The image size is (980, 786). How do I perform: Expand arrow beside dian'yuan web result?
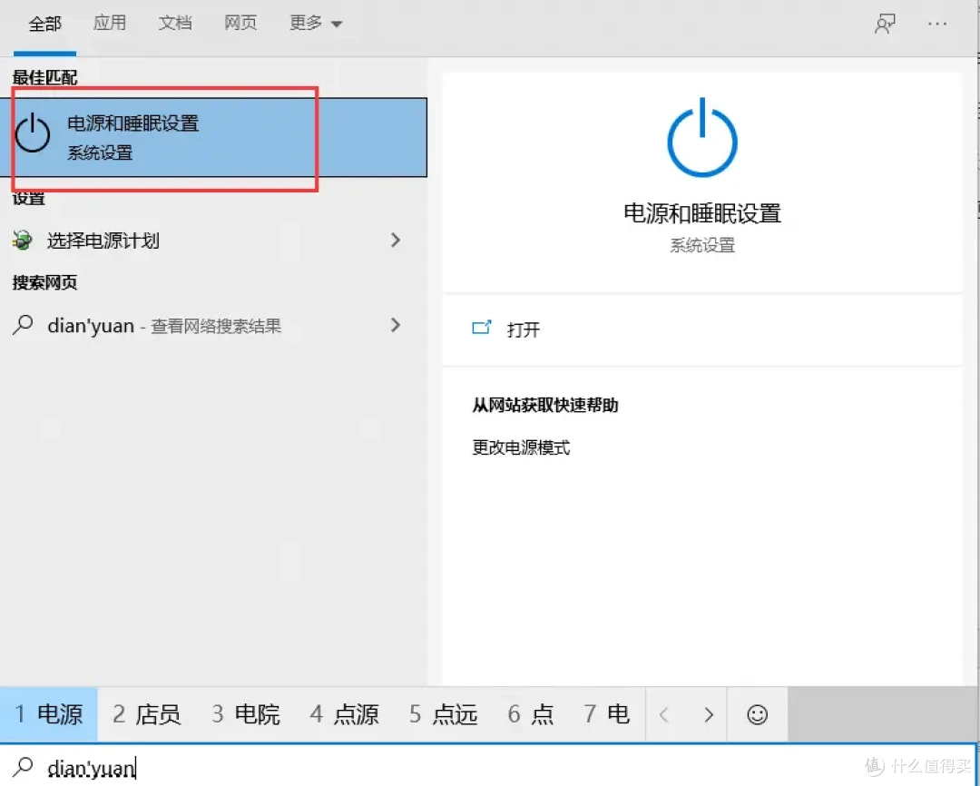395,325
